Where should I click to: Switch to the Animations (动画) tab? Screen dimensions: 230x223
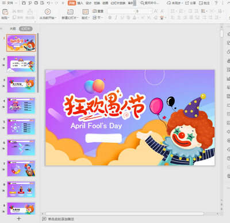105,3
